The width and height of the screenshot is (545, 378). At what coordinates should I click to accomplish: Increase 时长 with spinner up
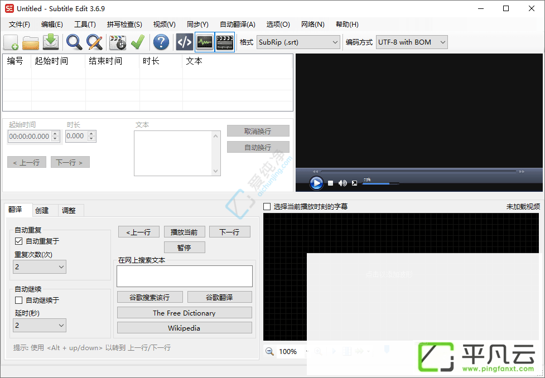pyautogui.click(x=91, y=133)
